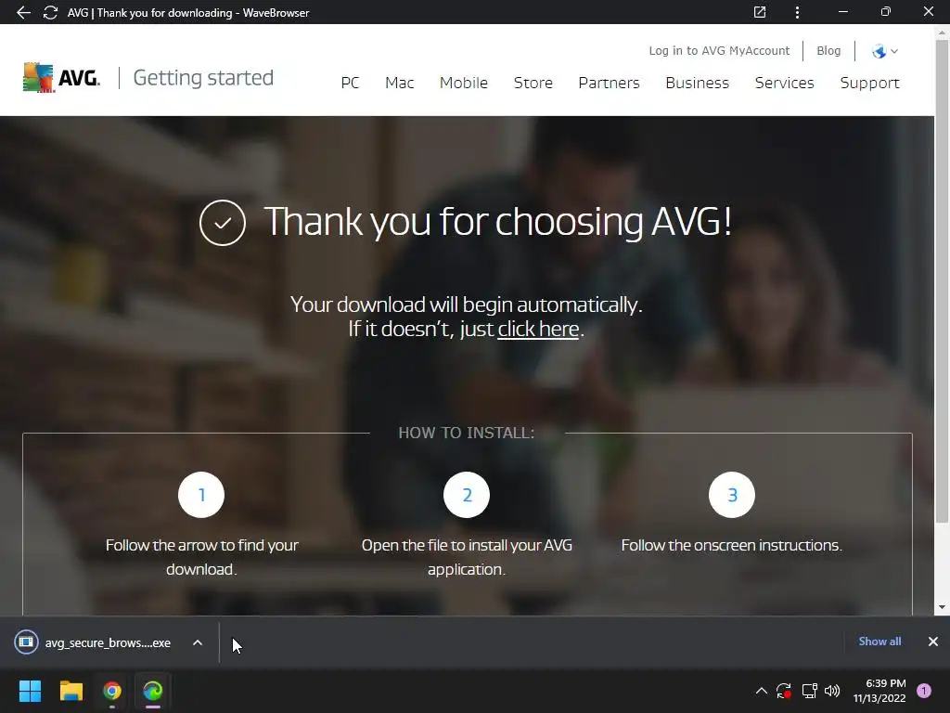Log in to AVG MyAccount

719,51
